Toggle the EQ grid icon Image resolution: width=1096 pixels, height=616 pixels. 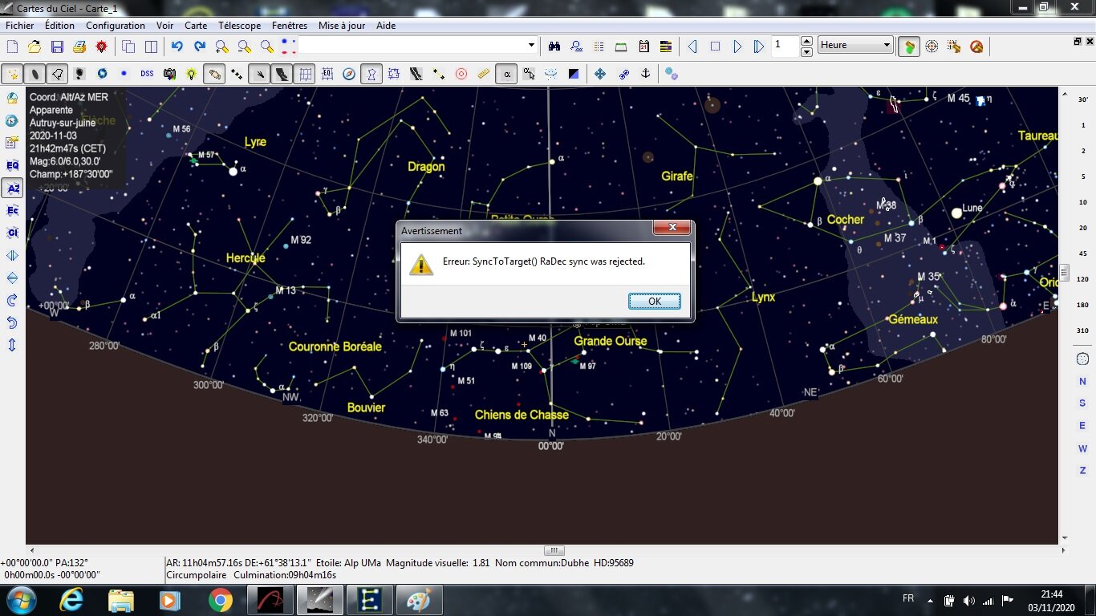[x=327, y=74]
